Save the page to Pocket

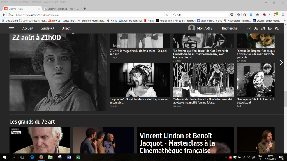click(x=232, y=15)
